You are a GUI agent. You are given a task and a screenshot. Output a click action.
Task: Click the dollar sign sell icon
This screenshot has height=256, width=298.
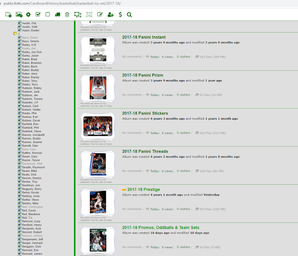(x=120, y=14)
